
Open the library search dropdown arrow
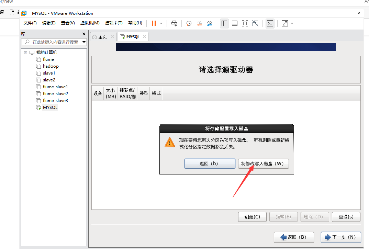coord(84,42)
